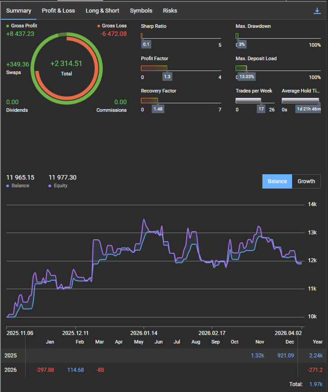Click the download report icon
Image resolution: width=328 pixels, height=392 pixels.
point(317,11)
